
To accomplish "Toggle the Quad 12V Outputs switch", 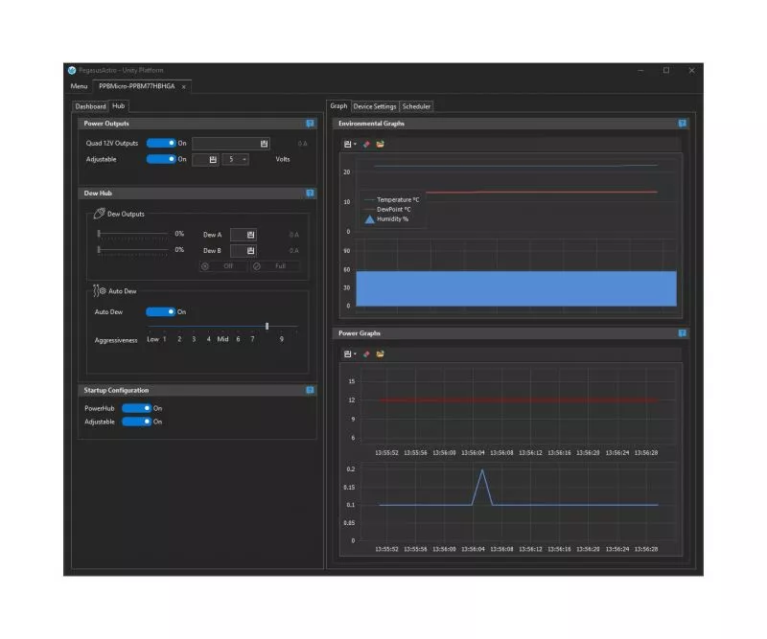I will coord(161,144).
